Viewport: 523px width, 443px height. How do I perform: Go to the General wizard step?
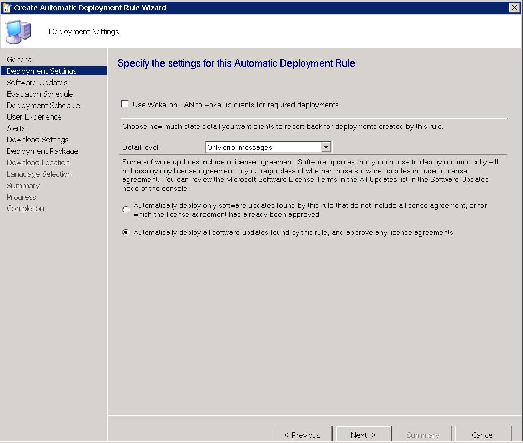(x=20, y=59)
